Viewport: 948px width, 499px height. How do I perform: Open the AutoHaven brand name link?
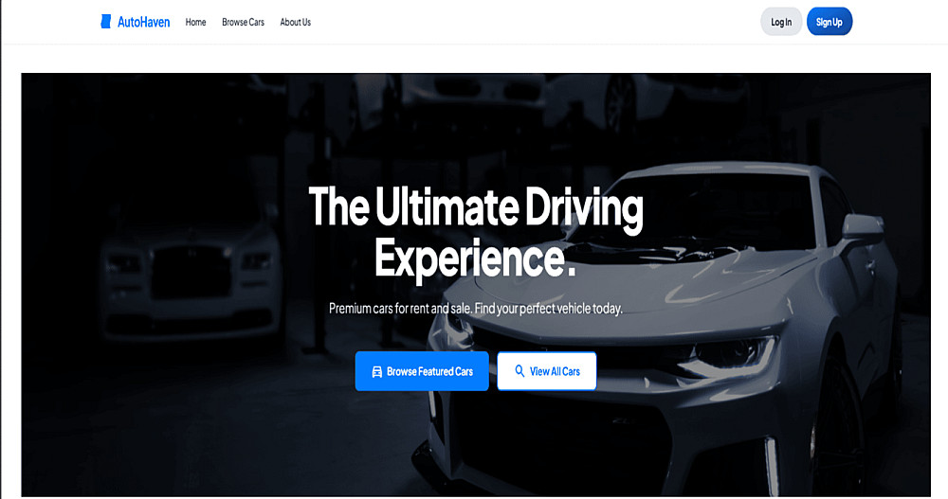pyautogui.click(x=143, y=23)
